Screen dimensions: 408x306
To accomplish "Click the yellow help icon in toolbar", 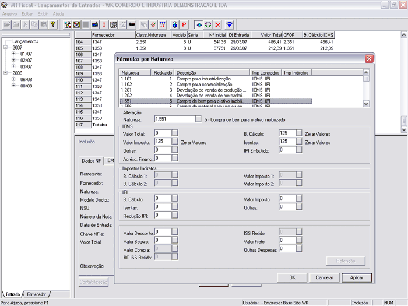I will point(52,25).
